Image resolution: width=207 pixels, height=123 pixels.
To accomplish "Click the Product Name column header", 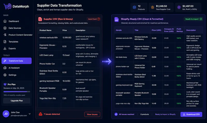I will coord(46,30).
